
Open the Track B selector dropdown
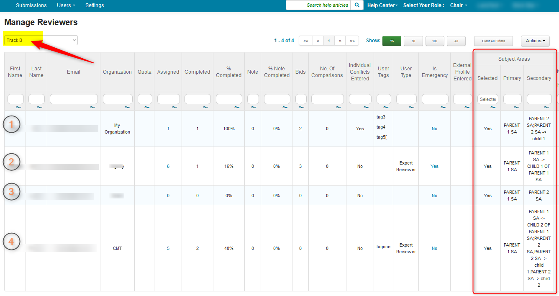point(41,40)
